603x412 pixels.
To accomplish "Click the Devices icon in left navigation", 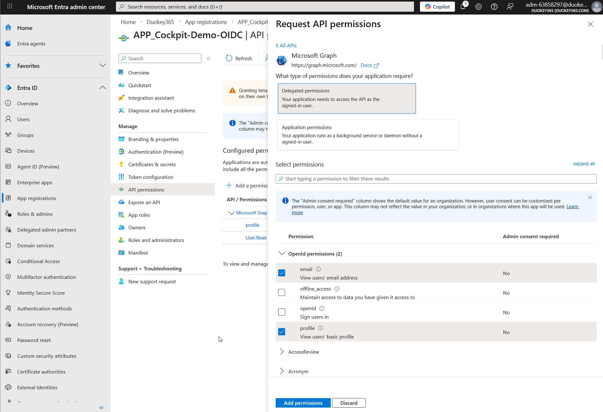I will 8,151.
